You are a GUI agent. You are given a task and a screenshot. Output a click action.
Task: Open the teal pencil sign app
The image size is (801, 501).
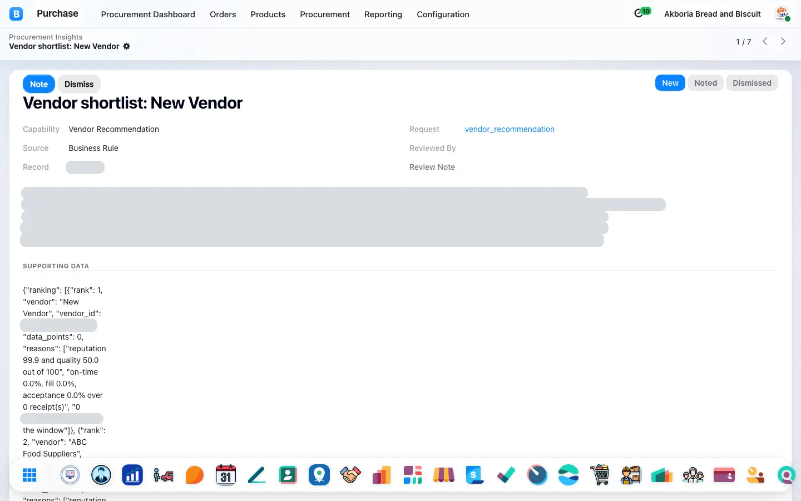pyautogui.click(x=257, y=475)
